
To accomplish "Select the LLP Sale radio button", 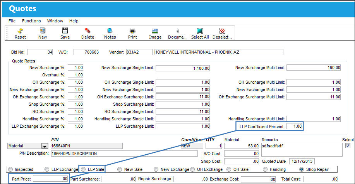I will pyautogui.click(x=83, y=169).
